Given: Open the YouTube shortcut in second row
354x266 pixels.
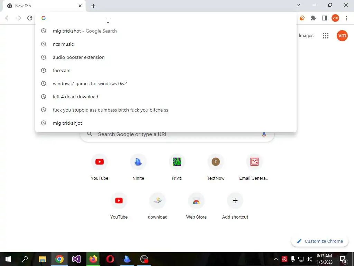Looking at the screenshot, I should click(x=119, y=206).
